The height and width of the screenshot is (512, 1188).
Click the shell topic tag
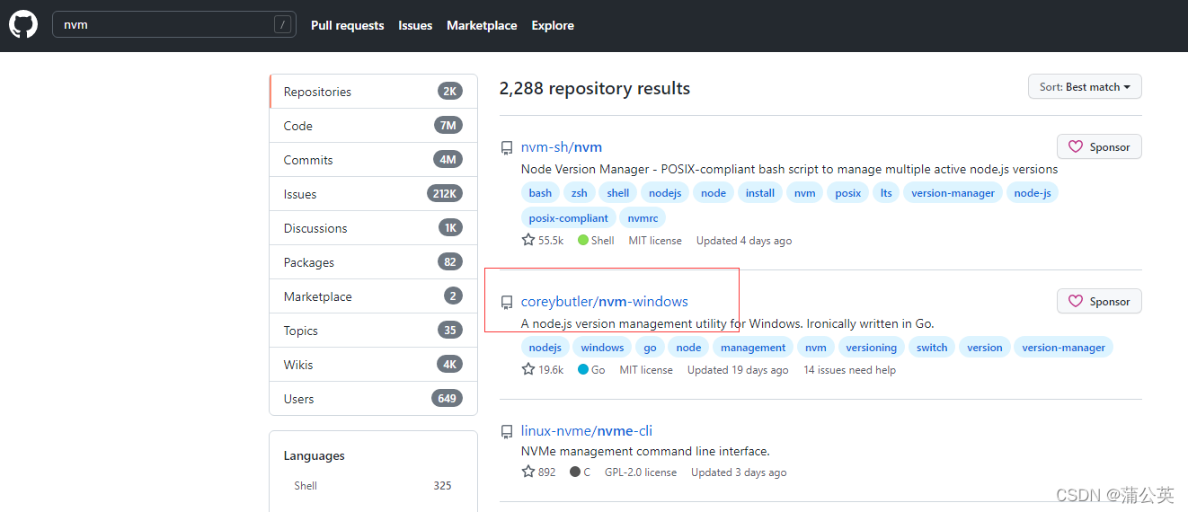(x=618, y=193)
